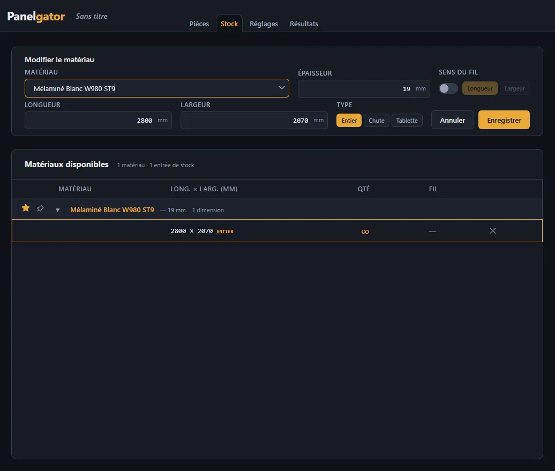555x471 pixels.
Task: Click the 2800 × 2070 dimension text
Action: tap(191, 231)
